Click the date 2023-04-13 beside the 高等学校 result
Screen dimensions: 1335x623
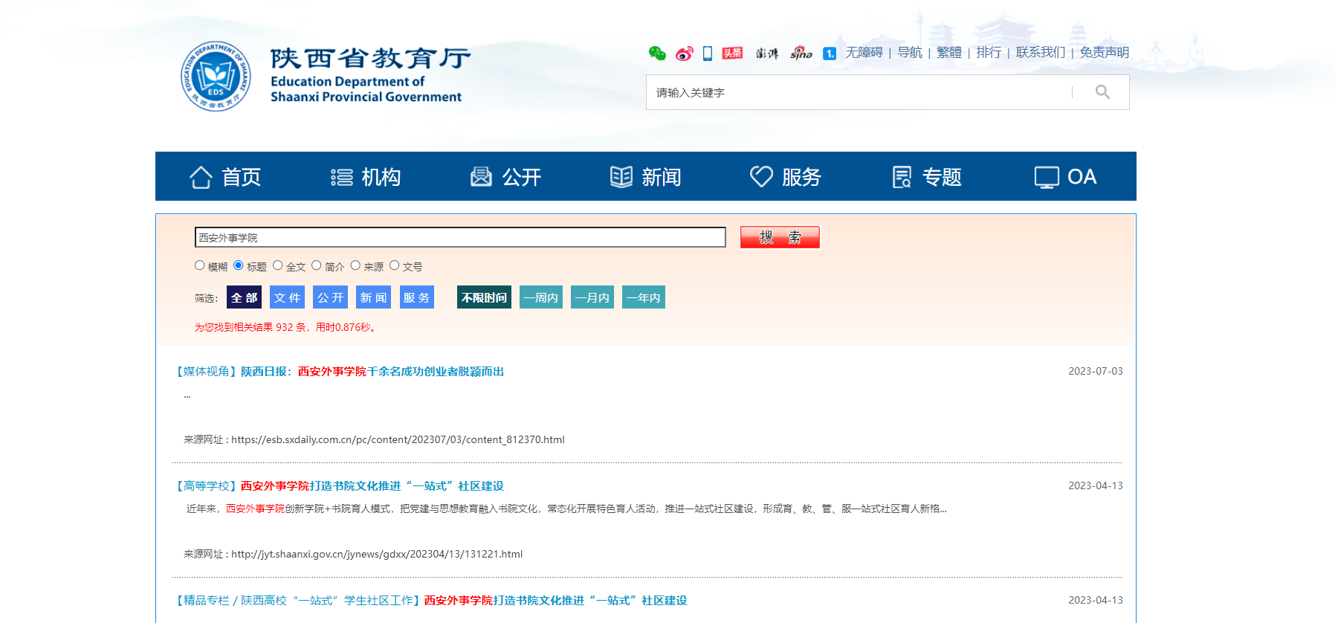pos(1096,485)
